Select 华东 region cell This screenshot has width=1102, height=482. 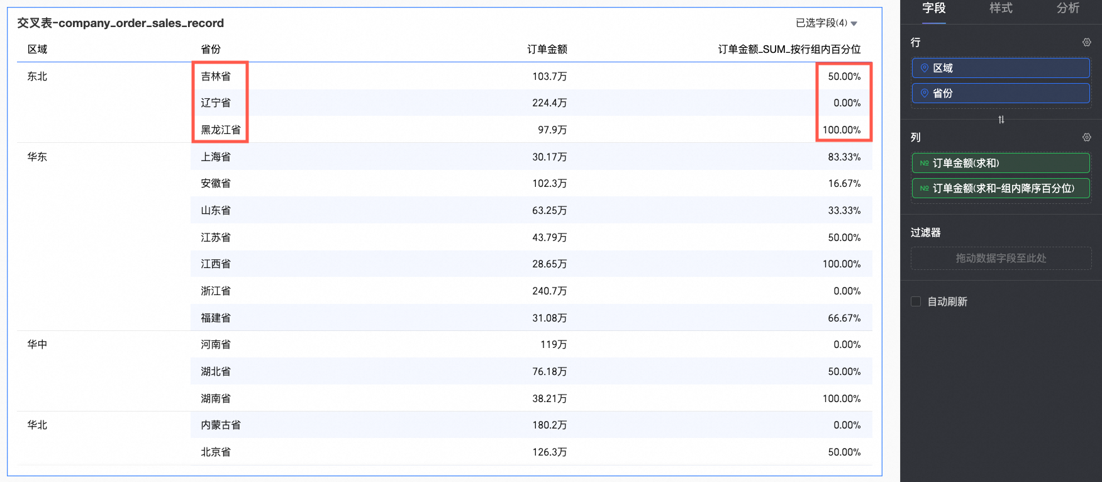pyautogui.click(x=37, y=157)
